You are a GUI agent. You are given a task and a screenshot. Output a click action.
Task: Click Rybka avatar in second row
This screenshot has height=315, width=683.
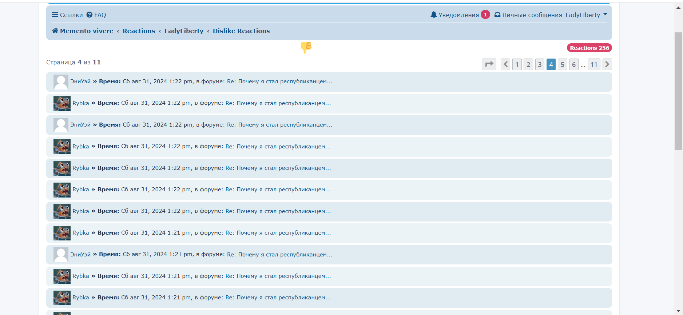coord(62,103)
